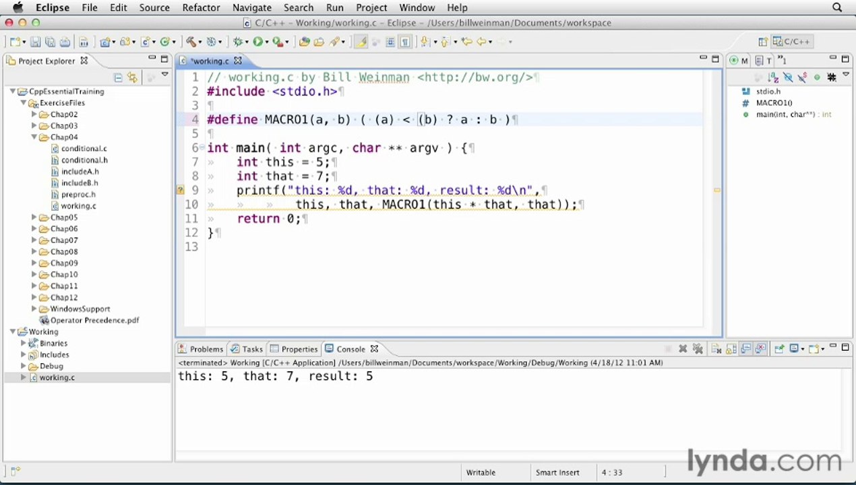The height and width of the screenshot is (485, 856).
Task: Toggle Show Console on standard error change
Action: 760,349
